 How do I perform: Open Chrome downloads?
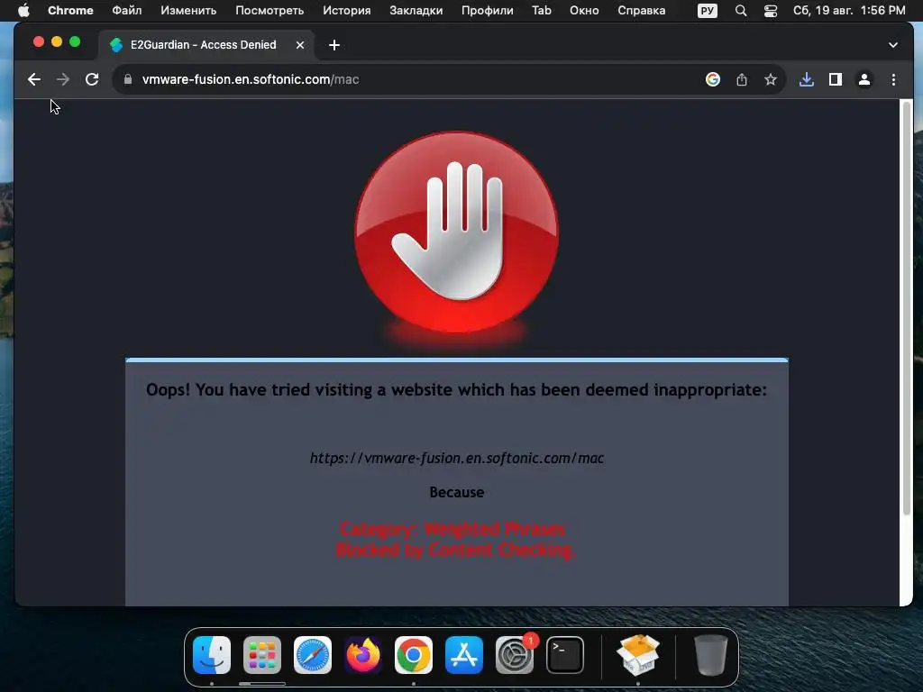[807, 79]
